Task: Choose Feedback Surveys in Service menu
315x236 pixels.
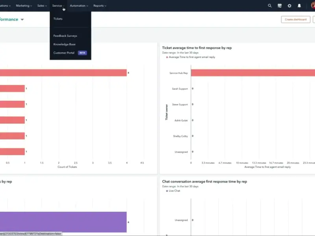Action: (x=65, y=36)
